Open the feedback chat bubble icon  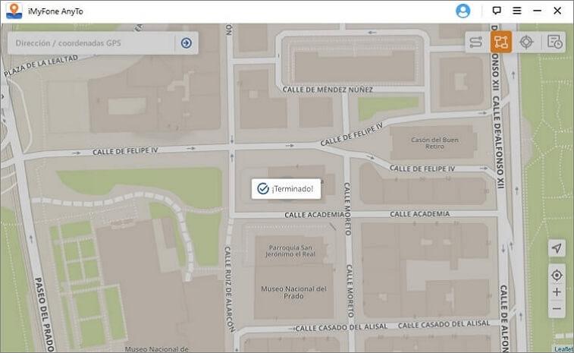click(x=497, y=11)
